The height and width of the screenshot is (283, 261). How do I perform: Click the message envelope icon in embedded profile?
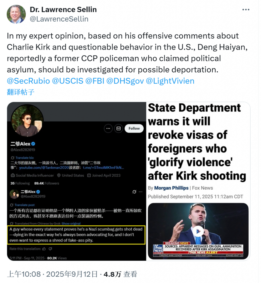tap(118, 129)
